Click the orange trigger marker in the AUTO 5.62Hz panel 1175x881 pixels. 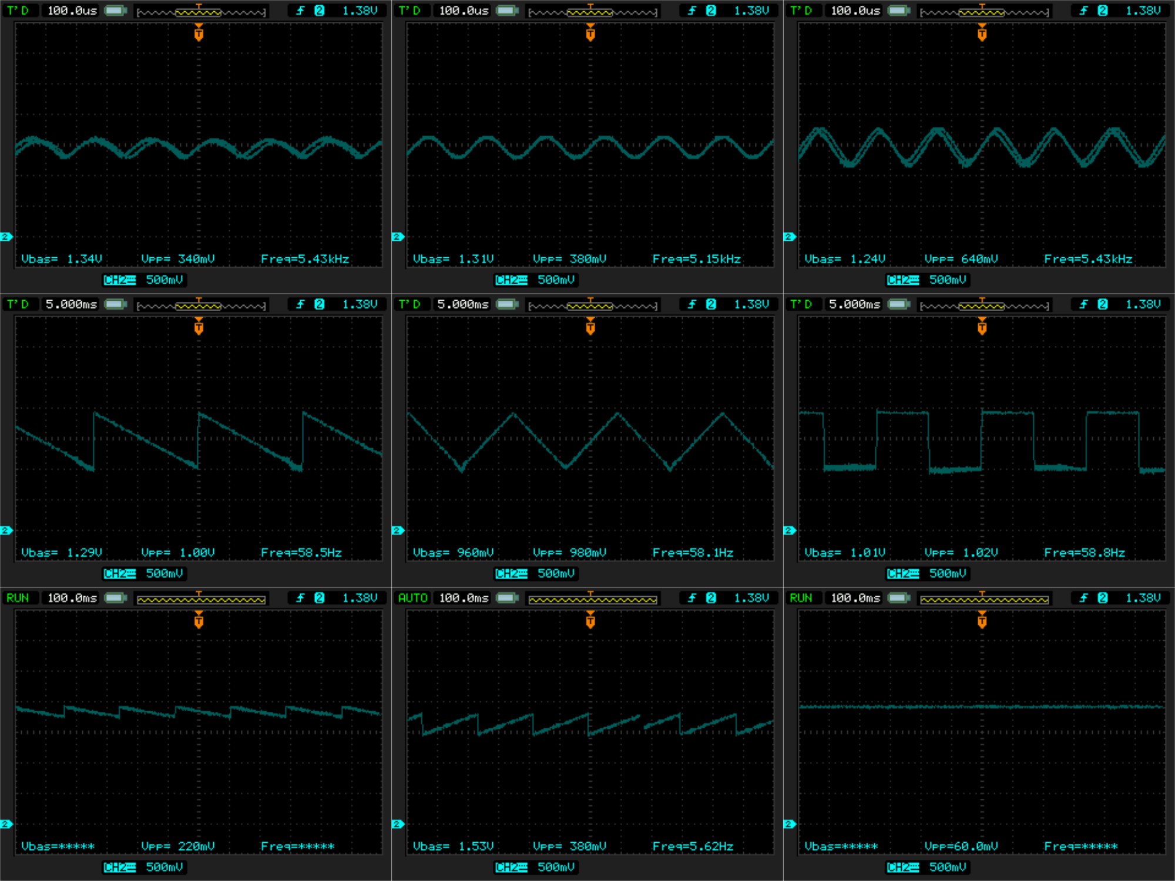point(590,620)
